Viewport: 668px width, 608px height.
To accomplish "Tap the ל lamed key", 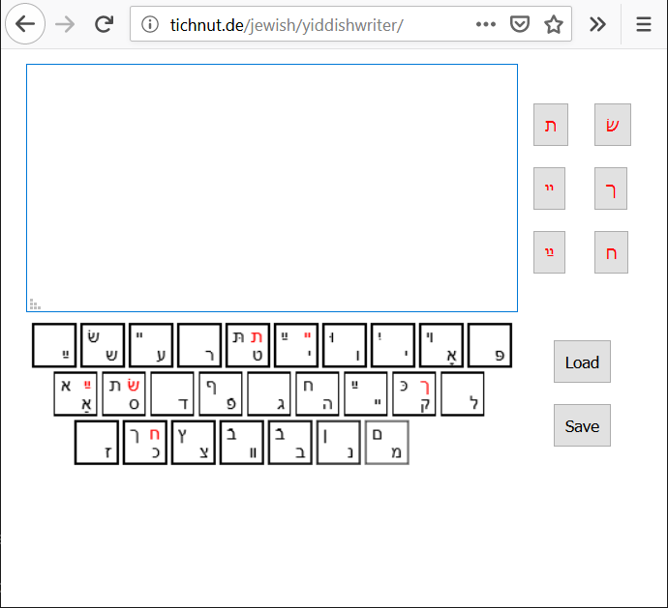I will pyautogui.click(x=463, y=394).
